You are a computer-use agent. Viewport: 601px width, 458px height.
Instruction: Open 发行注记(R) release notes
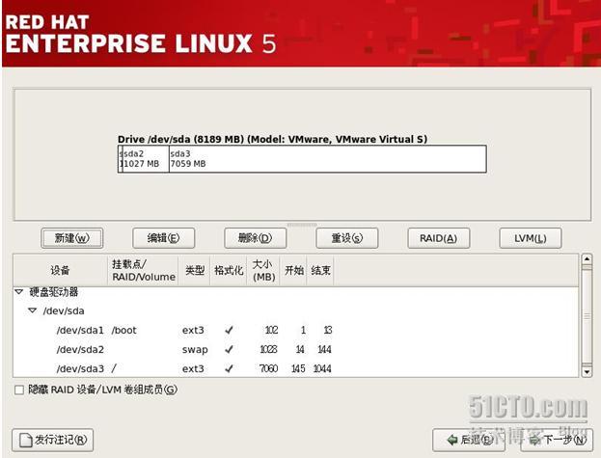(53, 440)
